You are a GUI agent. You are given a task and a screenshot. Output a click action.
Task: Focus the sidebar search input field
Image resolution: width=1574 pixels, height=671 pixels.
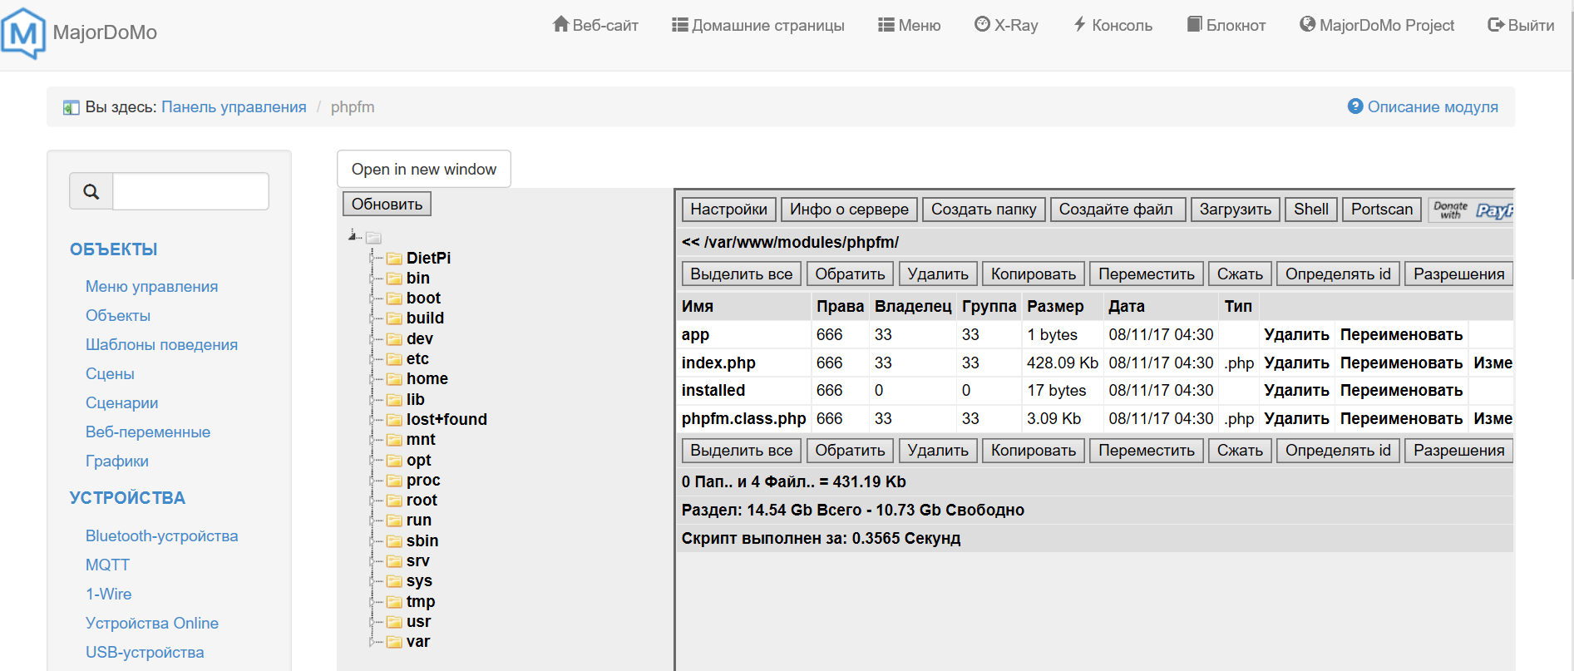tap(190, 191)
